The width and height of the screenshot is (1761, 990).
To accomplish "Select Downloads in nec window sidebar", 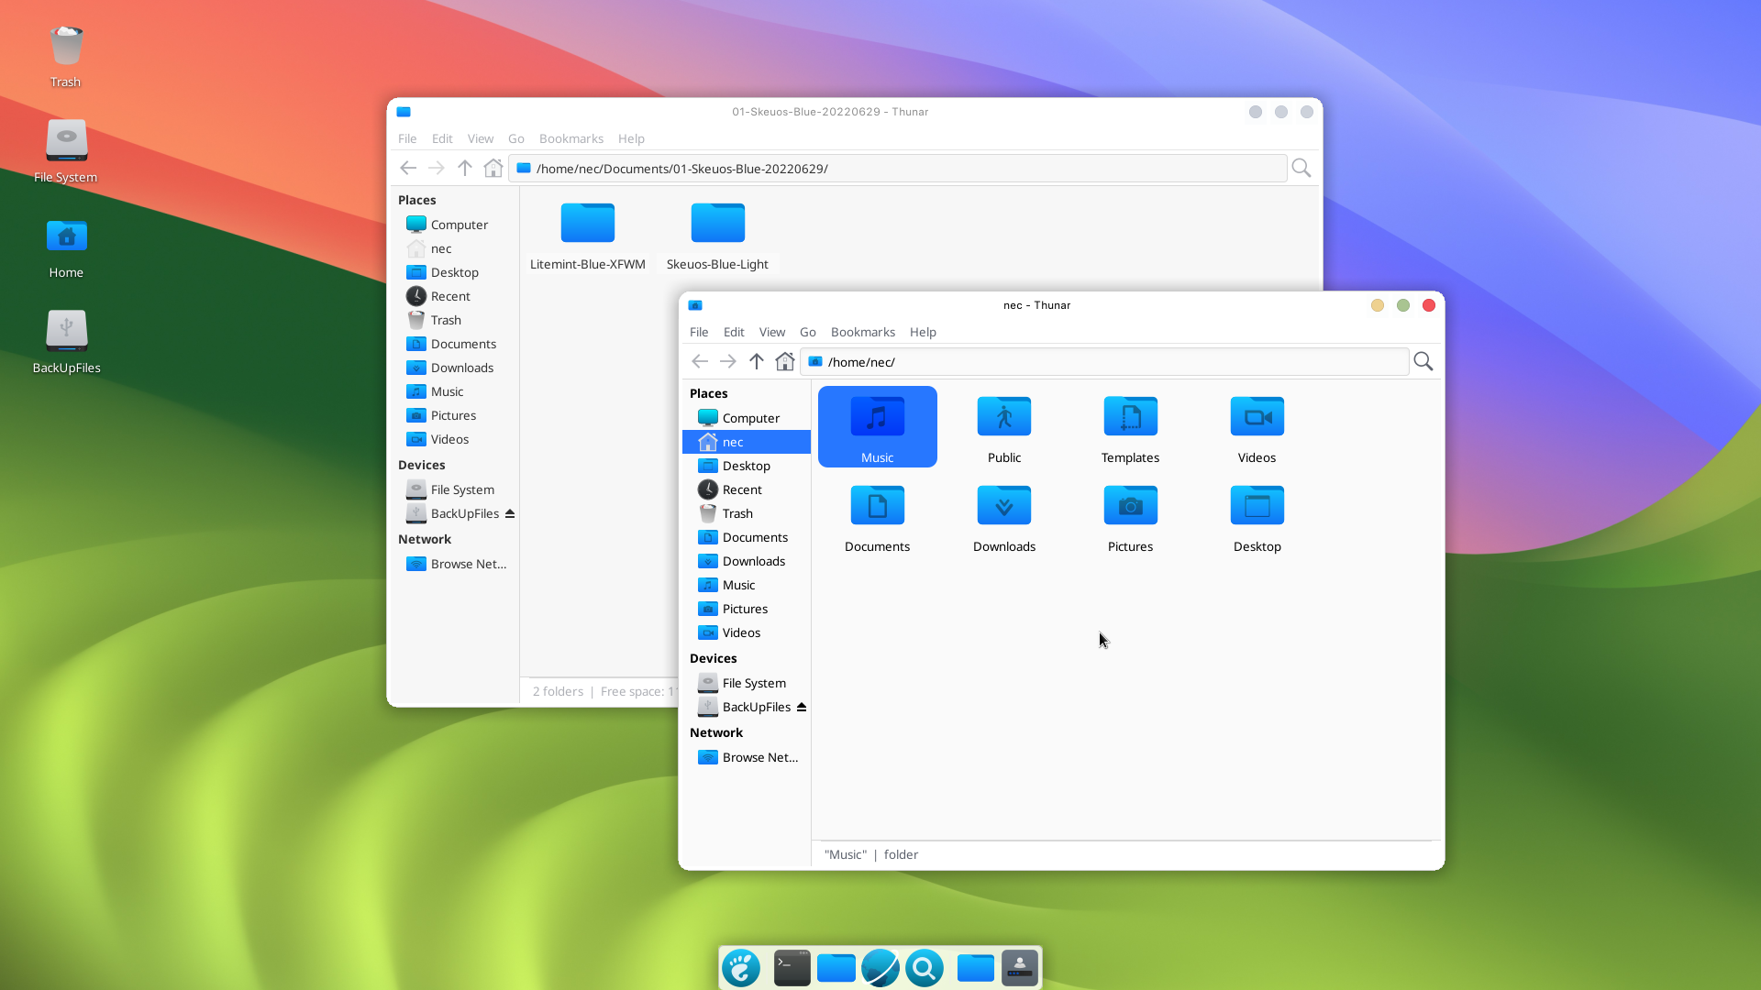I will [747, 561].
